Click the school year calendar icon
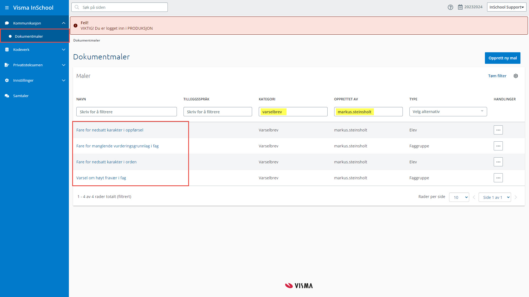Image resolution: width=529 pixels, height=297 pixels. [460, 7]
